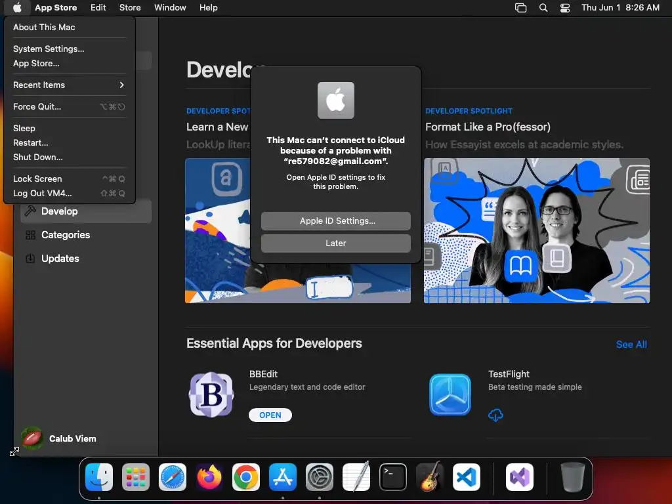Open the Edit menu
Screen dimensions: 672x504
(98, 8)
